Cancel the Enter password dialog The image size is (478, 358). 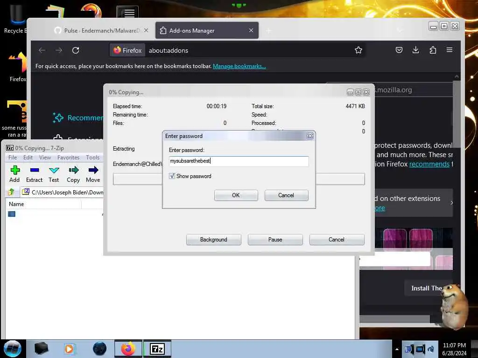coord(286,195)
